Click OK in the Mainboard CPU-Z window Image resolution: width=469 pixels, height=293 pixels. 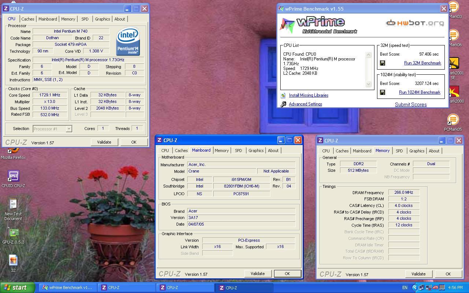point(287,274)
